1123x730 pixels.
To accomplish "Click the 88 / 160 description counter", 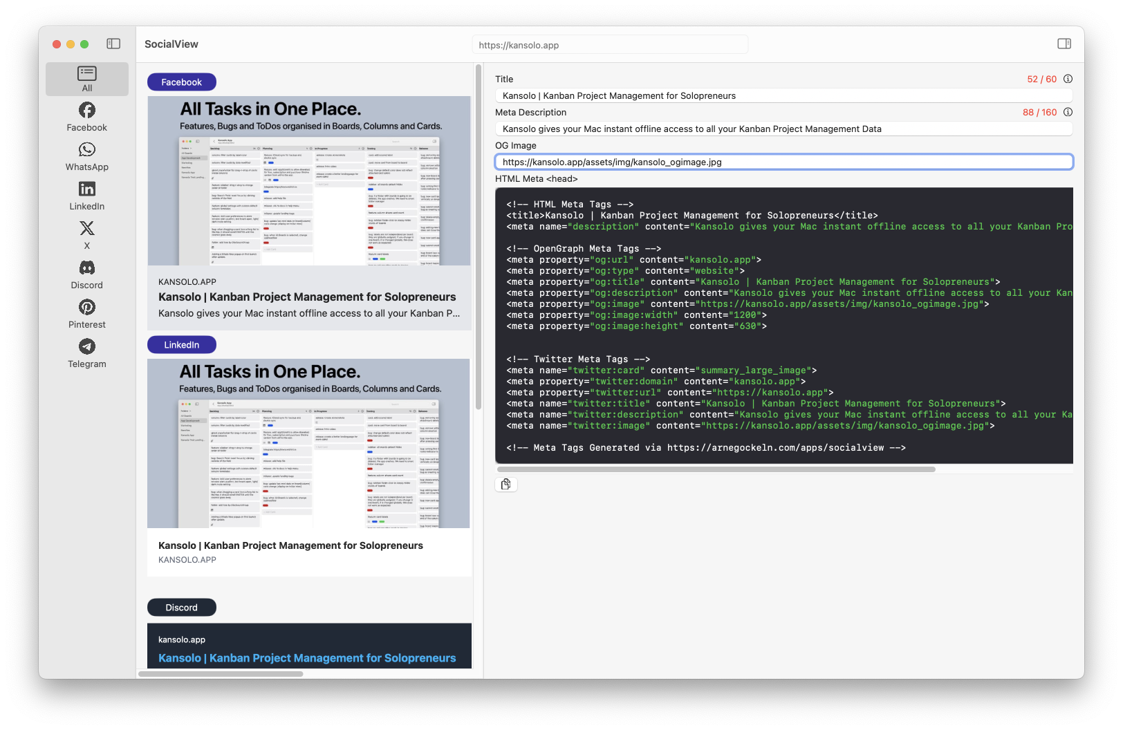I will click(1039, 112).
